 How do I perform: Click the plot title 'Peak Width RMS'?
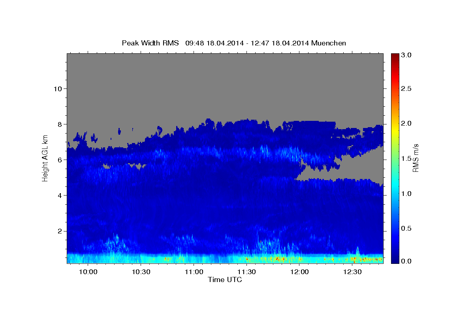coord(150,43)
